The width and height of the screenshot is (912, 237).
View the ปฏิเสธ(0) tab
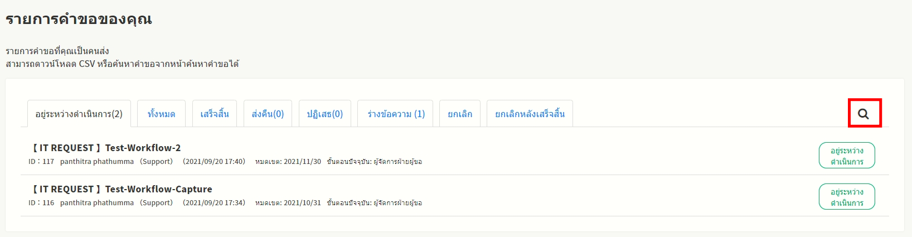(324, 114)
